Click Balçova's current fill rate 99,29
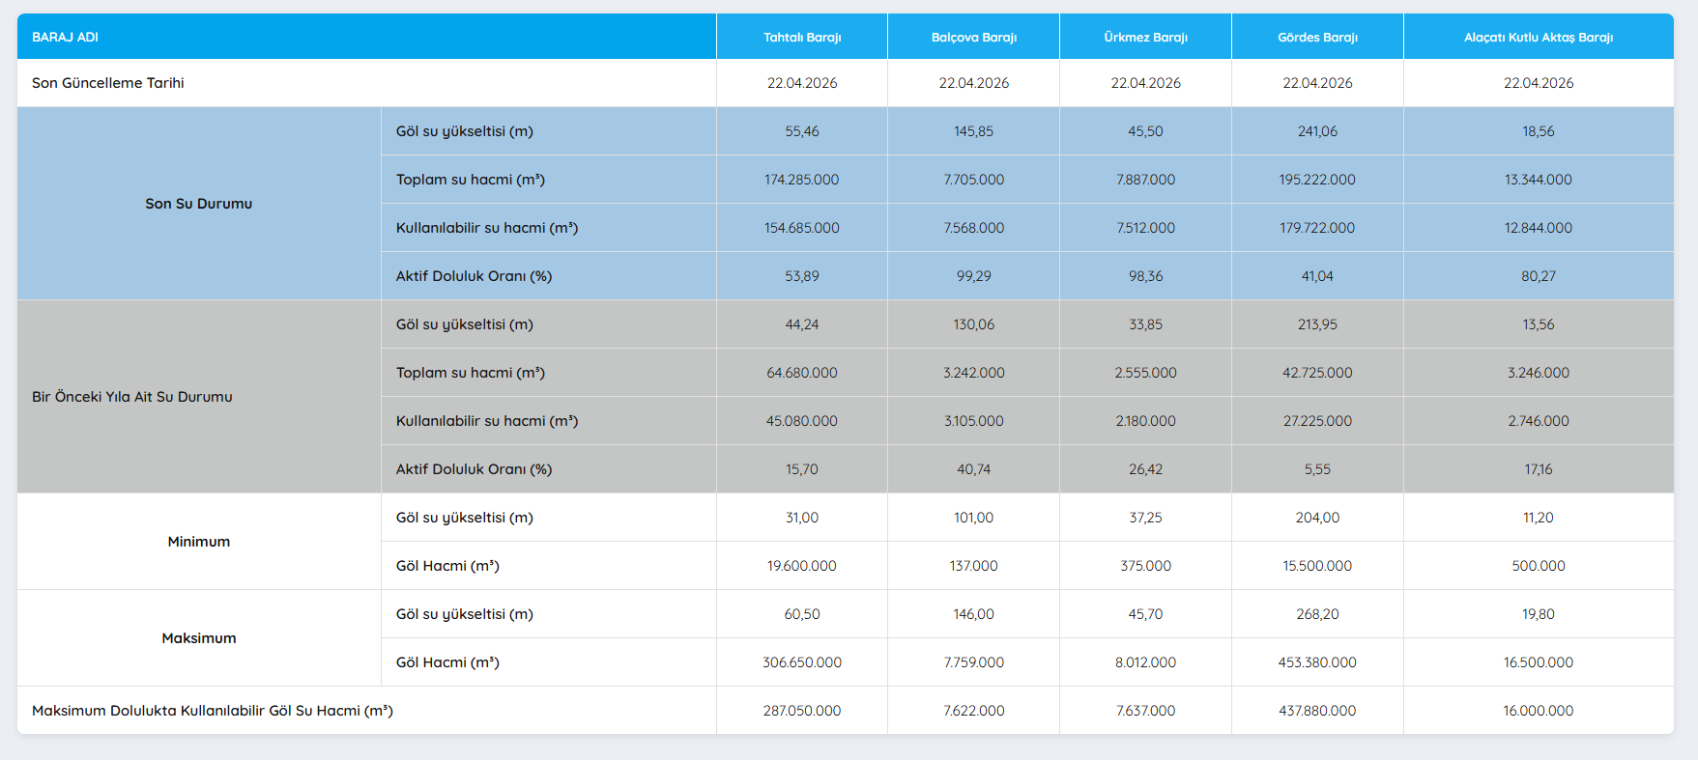Screen dimensions: 1698x760 pyautogui.click(x=973, y=276)
